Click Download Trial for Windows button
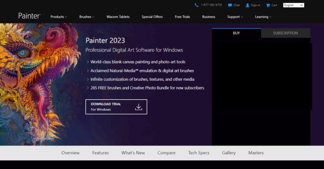This screenshot has width=324, height=169. [116, 107]
